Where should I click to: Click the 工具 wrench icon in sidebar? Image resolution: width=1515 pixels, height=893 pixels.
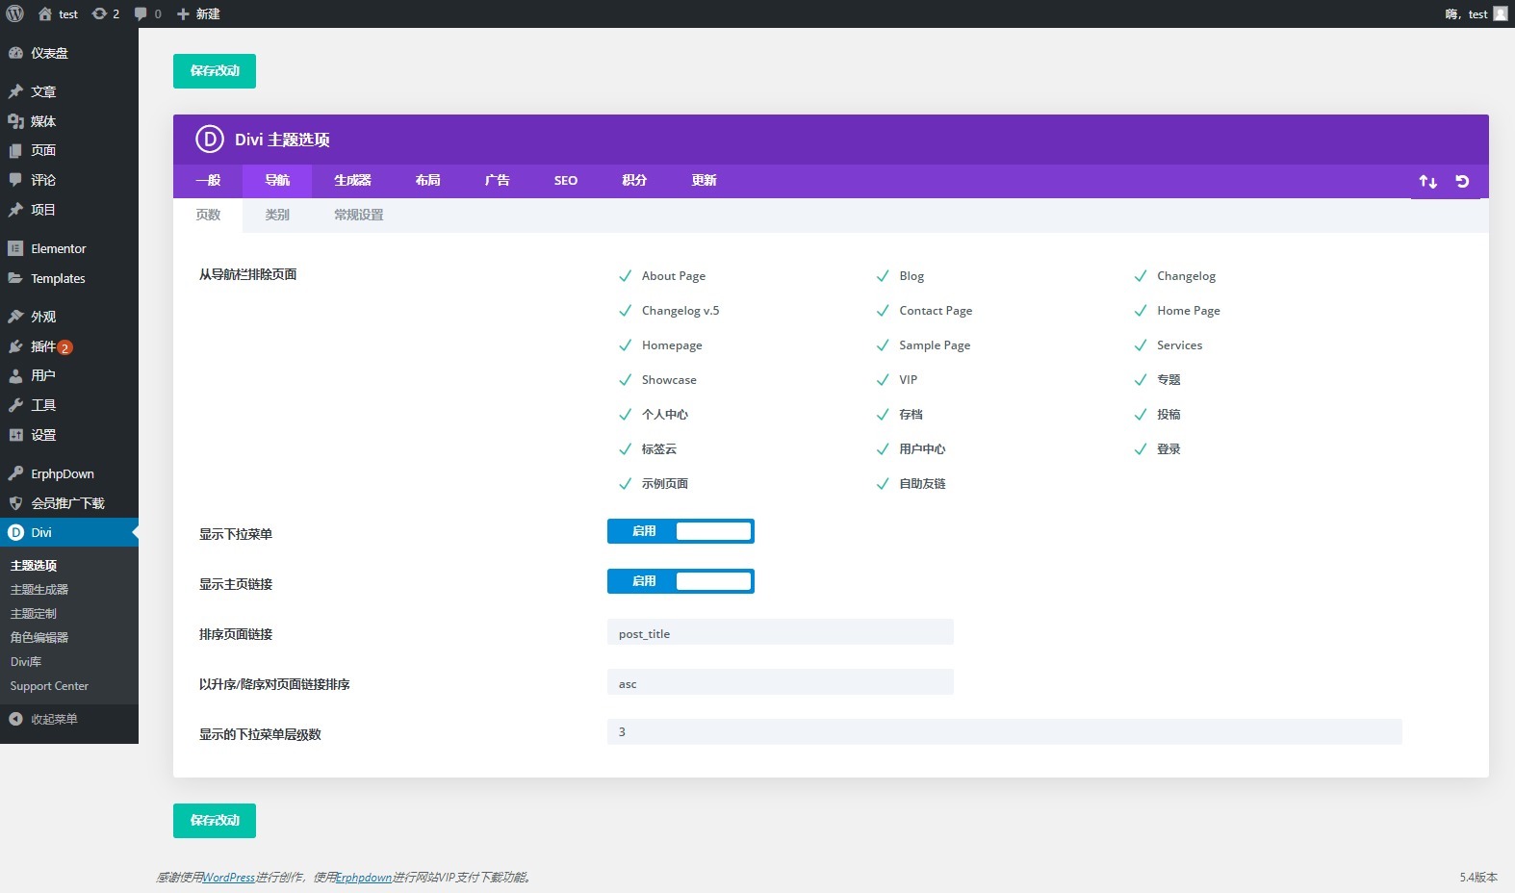pyautogui.click(x=15, y=405)
